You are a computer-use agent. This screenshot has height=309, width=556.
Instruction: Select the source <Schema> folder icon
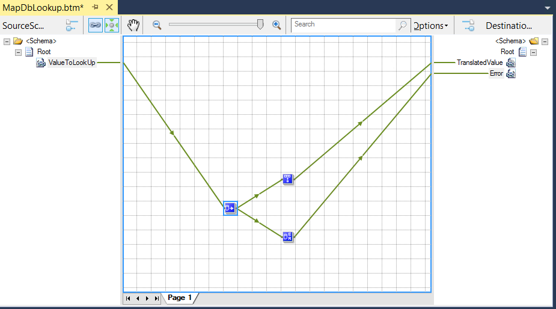tap(18, 41)
